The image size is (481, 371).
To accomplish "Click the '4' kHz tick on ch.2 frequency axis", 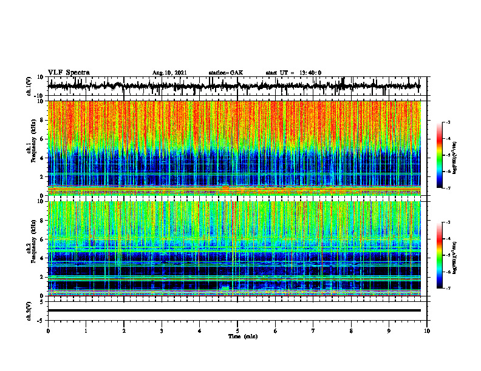I will point(43,258).
